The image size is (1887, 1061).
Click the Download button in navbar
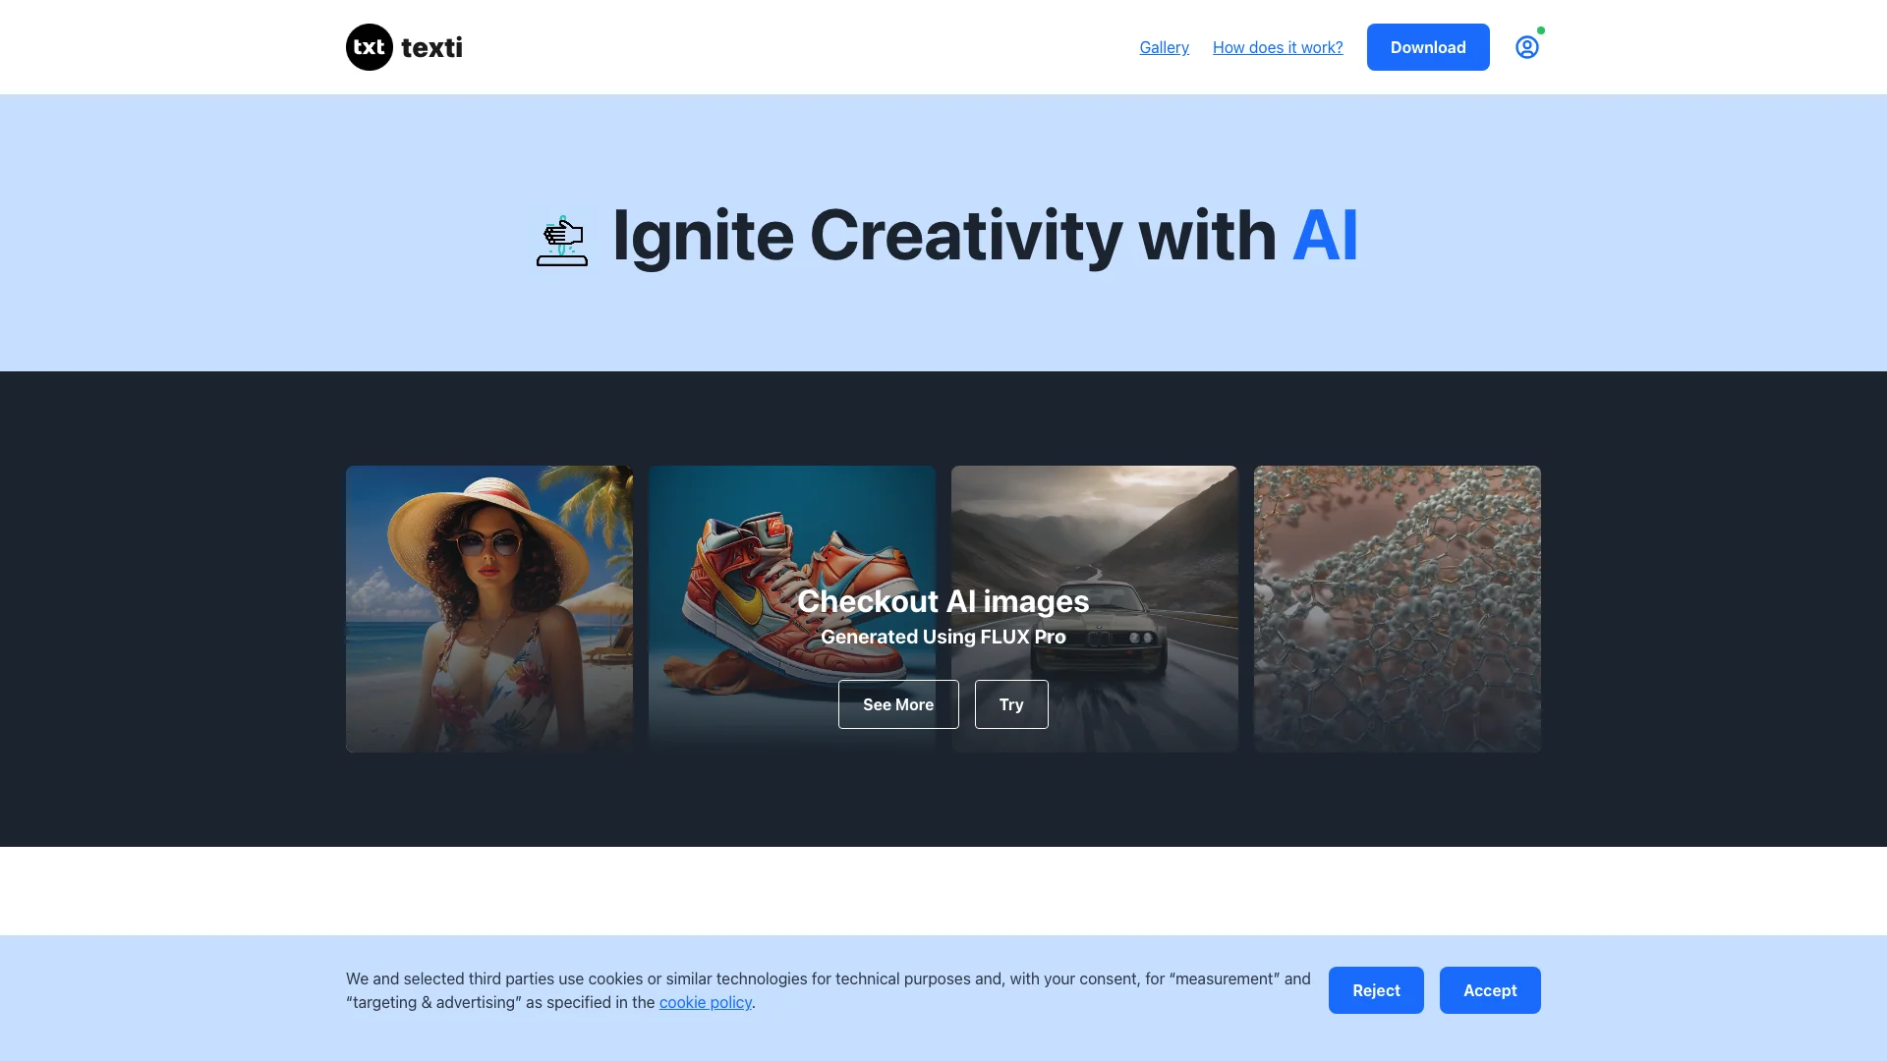(x=1427, y=46)
